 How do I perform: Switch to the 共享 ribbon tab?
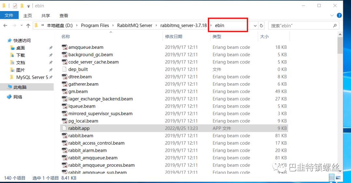tap(46, 16)
